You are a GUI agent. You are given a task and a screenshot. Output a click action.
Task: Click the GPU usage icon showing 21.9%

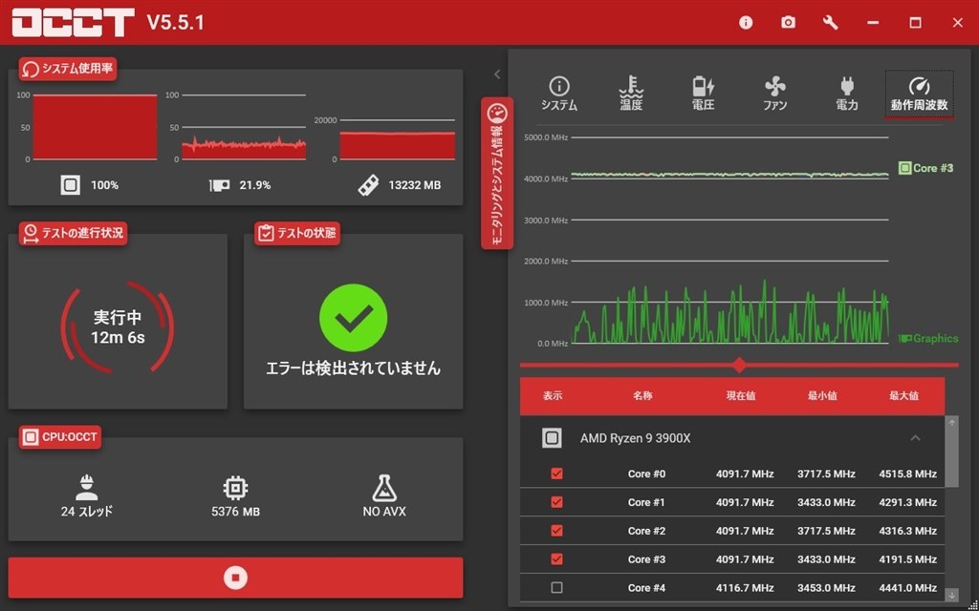[219, 185]
